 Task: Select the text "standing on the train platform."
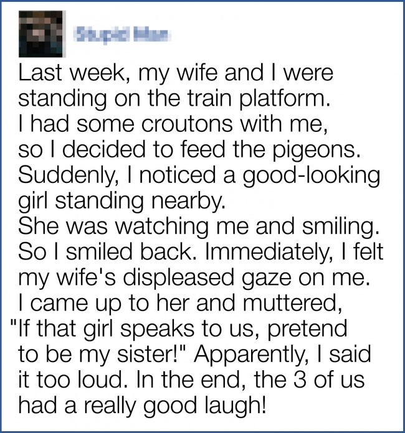[x=149, y=98]
